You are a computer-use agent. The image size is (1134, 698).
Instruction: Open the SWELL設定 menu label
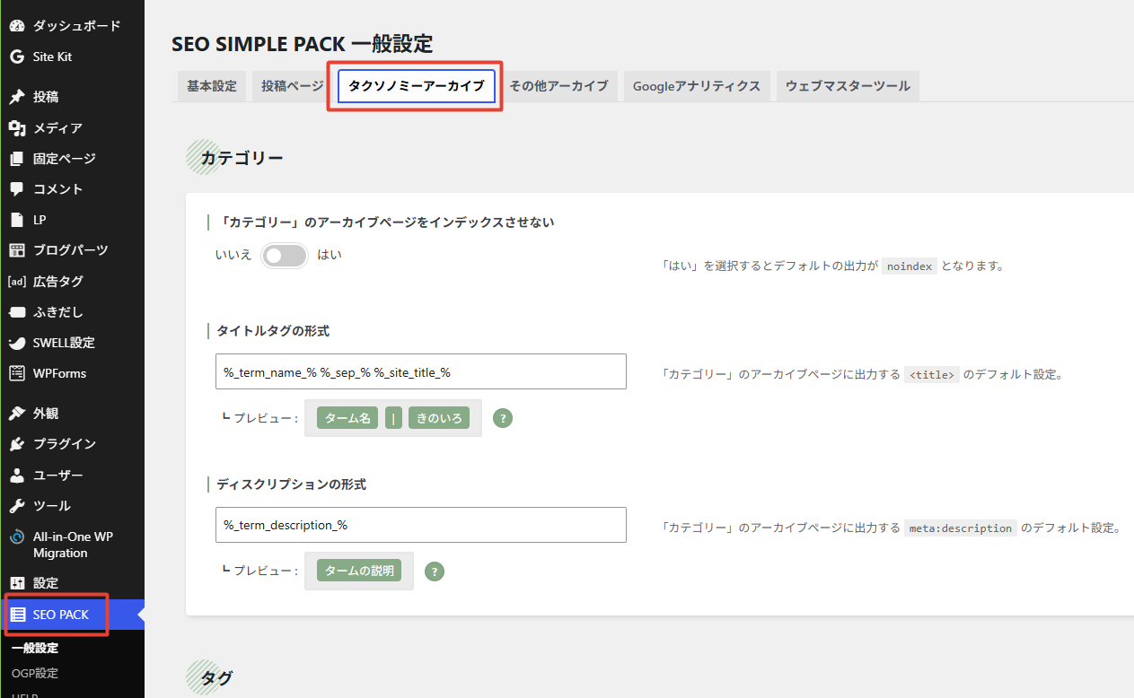(x=64, y=343)
